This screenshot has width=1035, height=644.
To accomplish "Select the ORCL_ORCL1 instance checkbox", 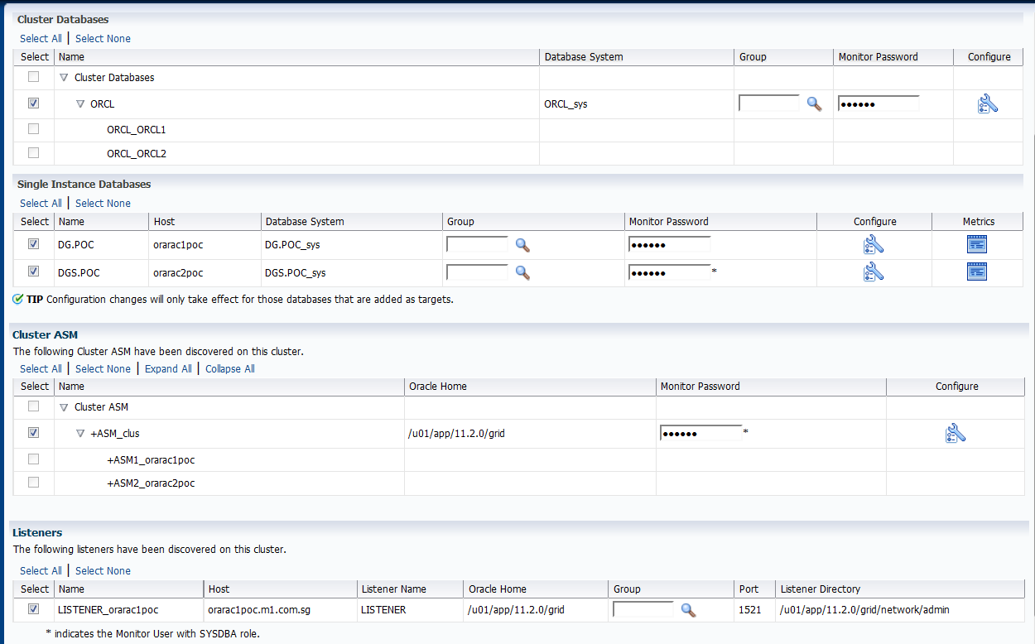I will 33,129.
